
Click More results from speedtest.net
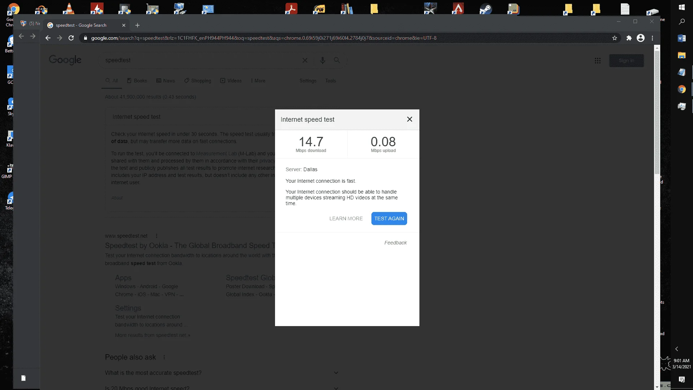152,335
